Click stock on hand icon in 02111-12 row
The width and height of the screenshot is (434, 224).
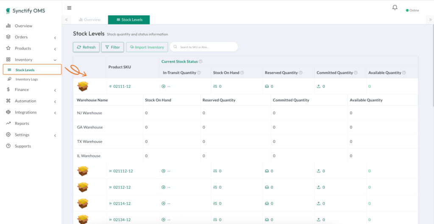point(215,86)
